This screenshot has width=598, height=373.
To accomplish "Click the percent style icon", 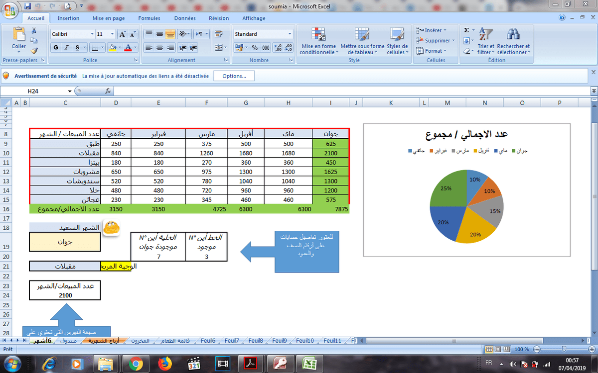I will point(255,48).
